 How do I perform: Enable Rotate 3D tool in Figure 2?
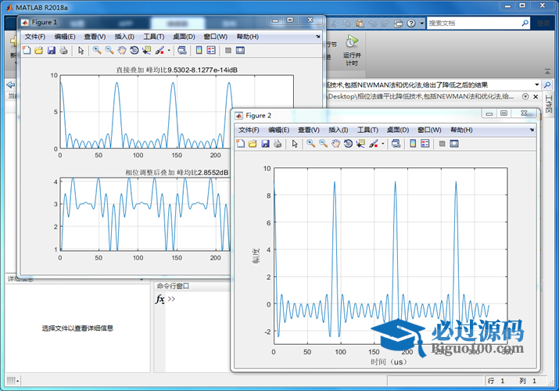coord(348,144)
